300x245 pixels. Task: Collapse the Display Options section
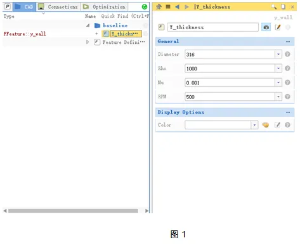[x=288, y=112]
